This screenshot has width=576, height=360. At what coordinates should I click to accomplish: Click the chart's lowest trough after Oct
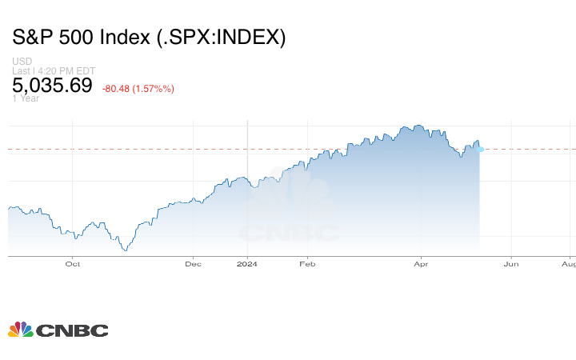click(126, 250)
